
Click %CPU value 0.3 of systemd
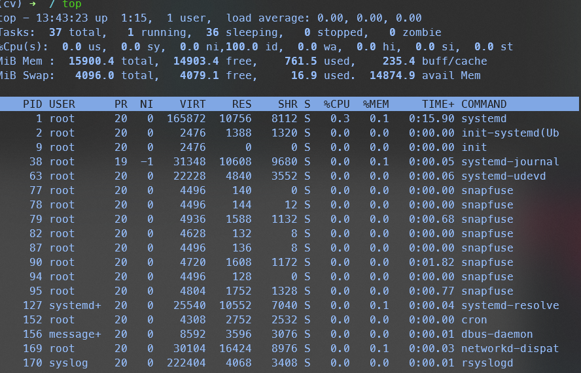pos(340,119)
